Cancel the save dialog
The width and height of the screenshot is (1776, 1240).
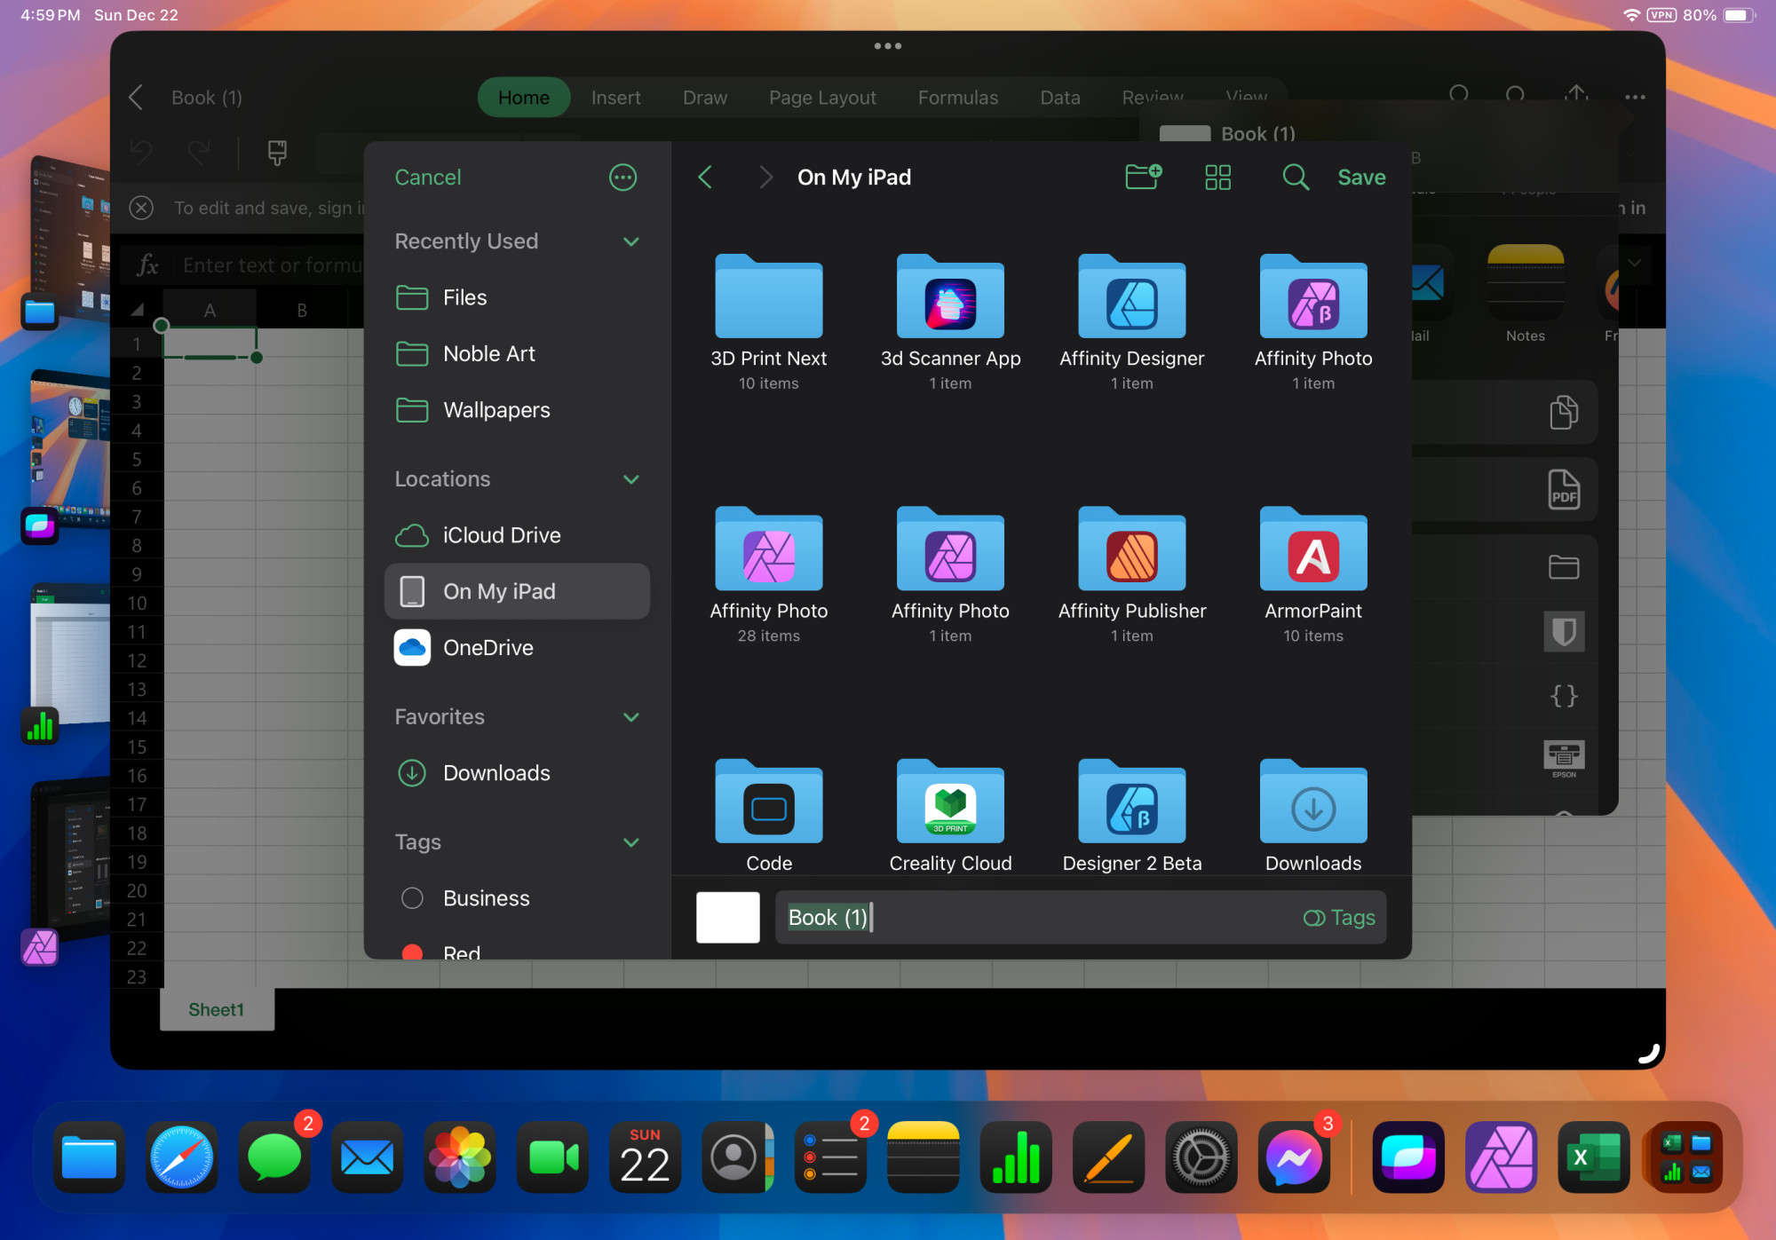(x=427, y=178)
